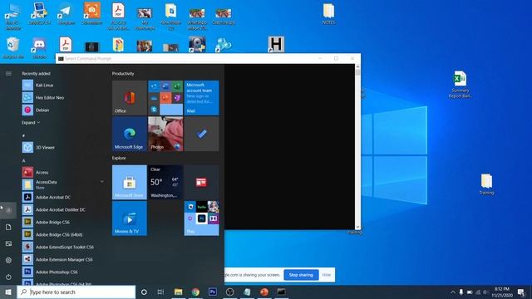
Task: Open Adobe ExtendScript Toolkit CS6
Action: (63, 248)
